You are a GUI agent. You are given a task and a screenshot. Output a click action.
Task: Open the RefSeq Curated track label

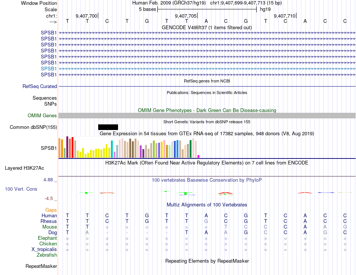(40, 86)
